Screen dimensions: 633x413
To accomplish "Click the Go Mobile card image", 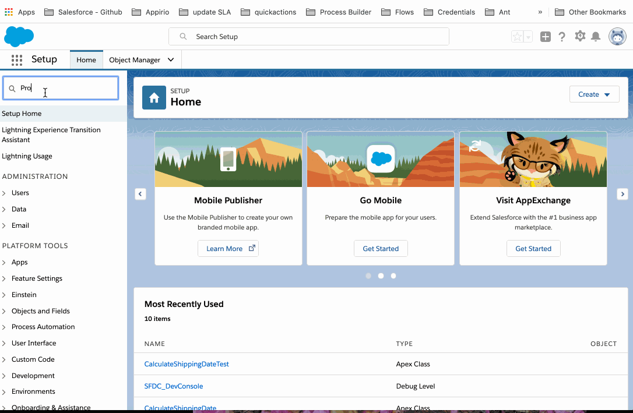I will [381, 159].
